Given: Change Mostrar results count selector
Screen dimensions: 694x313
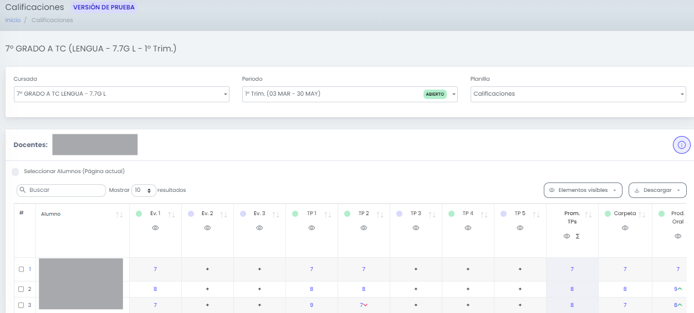Looking at the screenshot, I should coord(144,190).
